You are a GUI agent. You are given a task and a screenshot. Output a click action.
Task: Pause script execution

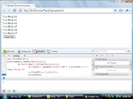[x=97, y=56]
